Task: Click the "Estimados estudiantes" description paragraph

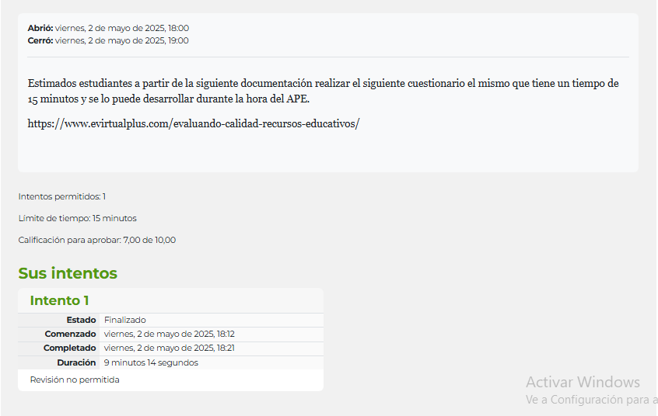Action: 323,91
